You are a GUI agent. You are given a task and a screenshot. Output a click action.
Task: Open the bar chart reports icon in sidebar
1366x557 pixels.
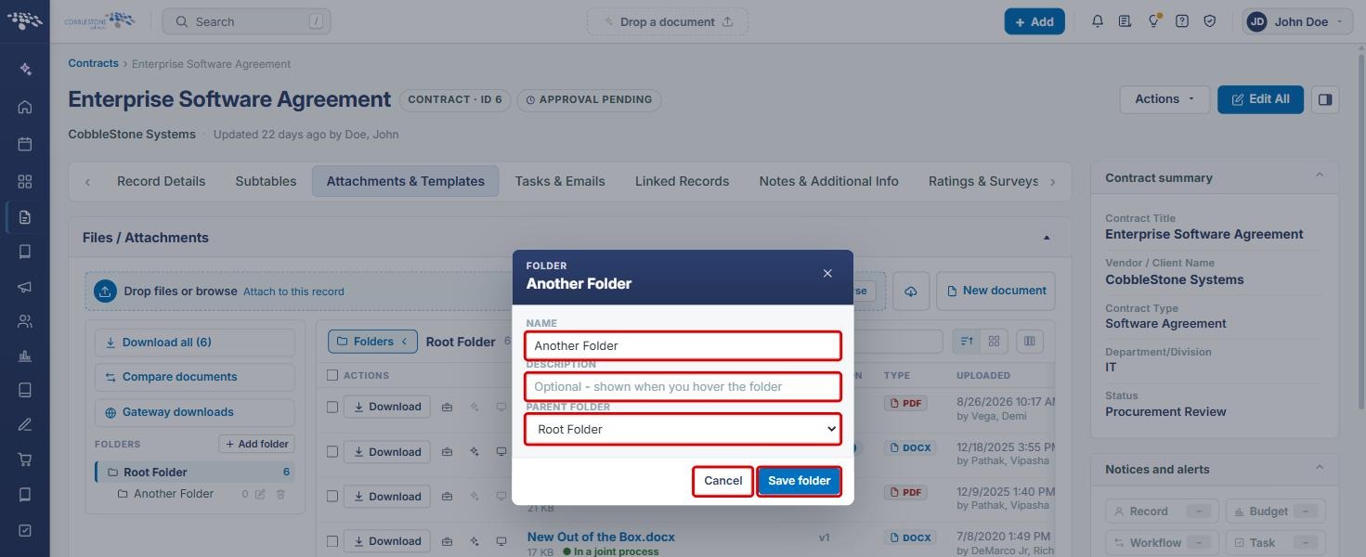25,356
